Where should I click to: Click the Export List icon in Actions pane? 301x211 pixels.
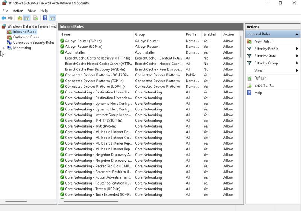coord(249,85)
